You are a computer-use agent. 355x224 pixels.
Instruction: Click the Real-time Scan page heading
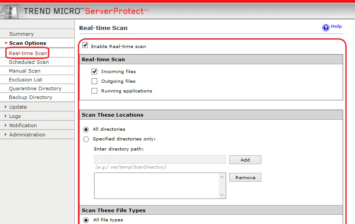pos(103,28)
